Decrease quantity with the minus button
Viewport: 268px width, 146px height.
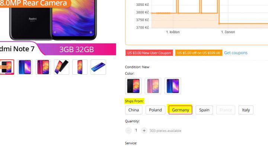pos(128,131)
